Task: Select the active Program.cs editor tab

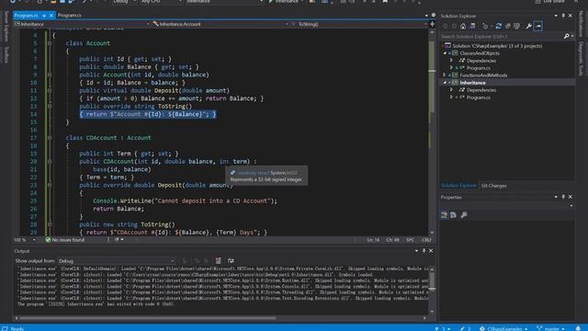Action: coord(27,16)
